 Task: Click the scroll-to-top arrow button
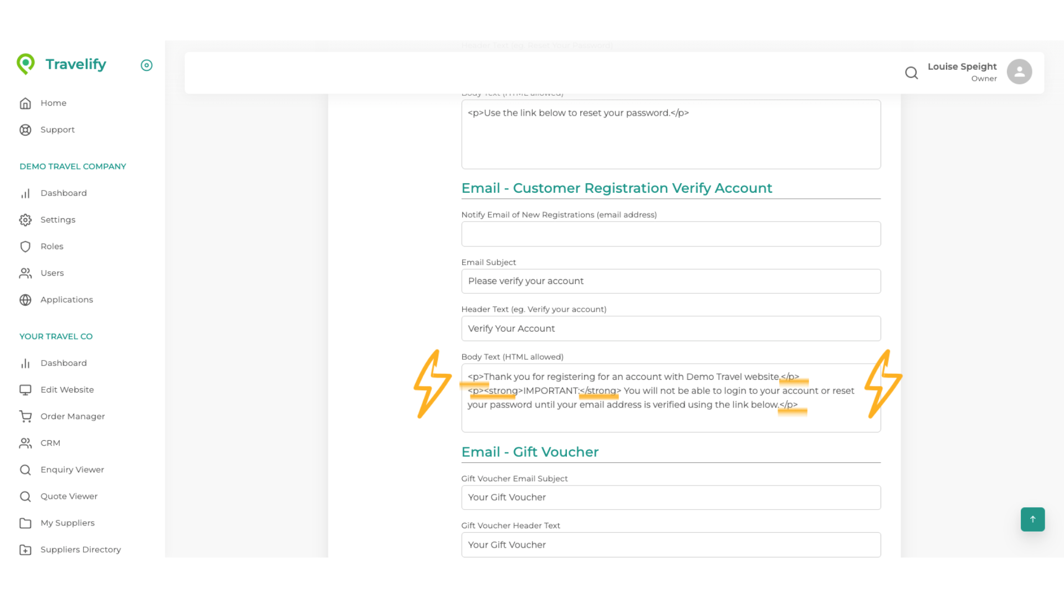(1032, 519)
